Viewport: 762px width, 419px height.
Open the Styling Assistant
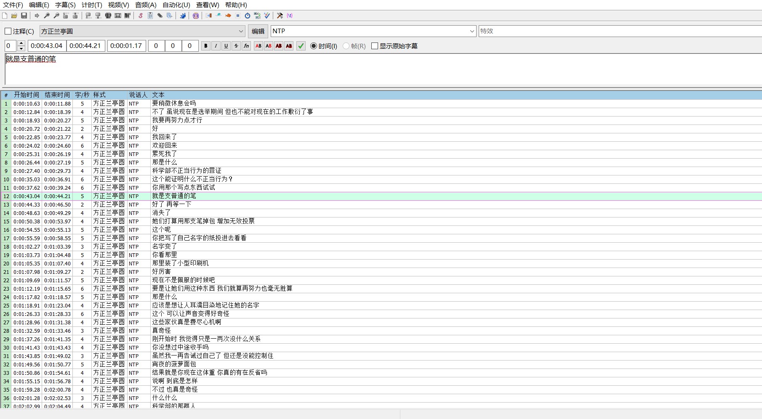pyautogui.click(x=218, y=16)
